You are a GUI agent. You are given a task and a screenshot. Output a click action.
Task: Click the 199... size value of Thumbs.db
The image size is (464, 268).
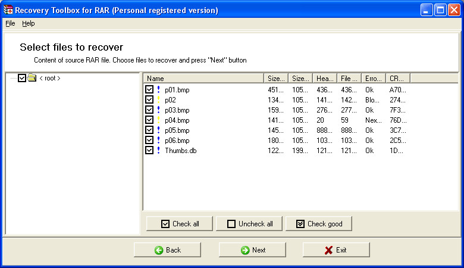(300, 151)
